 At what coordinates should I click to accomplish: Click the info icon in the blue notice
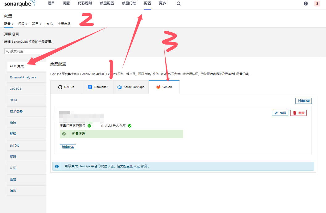(x=57, y=166)
